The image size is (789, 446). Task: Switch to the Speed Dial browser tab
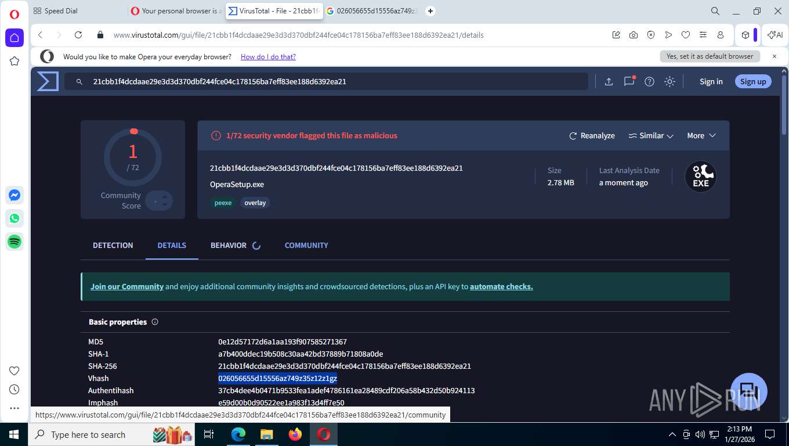pyautogui.click(x=79, y=11)
